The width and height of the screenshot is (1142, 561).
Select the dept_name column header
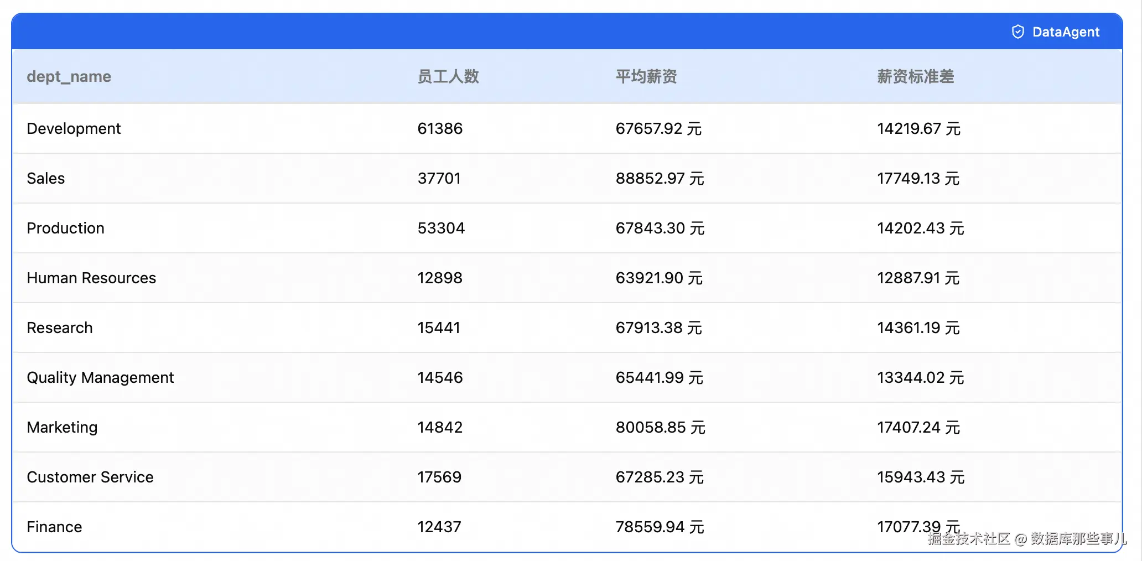[69, 76]
